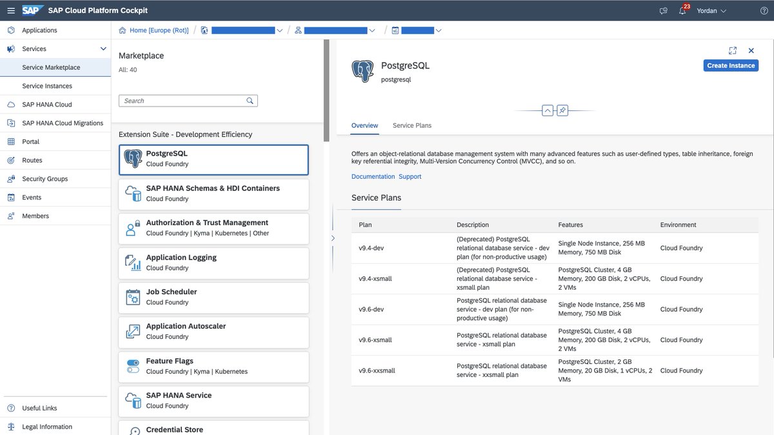Open Applications in the sidebar
Image resolution: width=774 pixels, height=435 pixels.
(x=55, y=30)
